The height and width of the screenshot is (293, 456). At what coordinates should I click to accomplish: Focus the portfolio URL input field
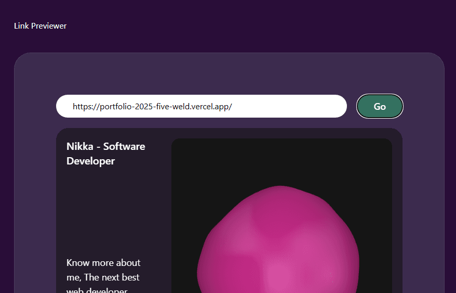click(x=201, y=106)
